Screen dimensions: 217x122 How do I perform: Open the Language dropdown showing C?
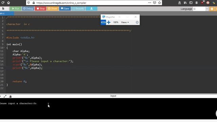pos(200,9)
